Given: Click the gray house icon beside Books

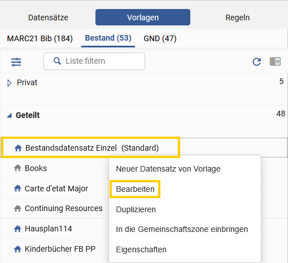Looking at the screenshot, I should pos(18,168).
